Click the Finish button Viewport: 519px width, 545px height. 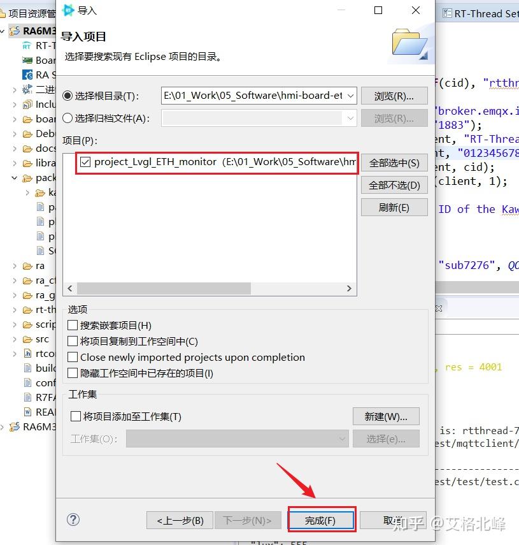pyautogui.click(x=321, y=520)
